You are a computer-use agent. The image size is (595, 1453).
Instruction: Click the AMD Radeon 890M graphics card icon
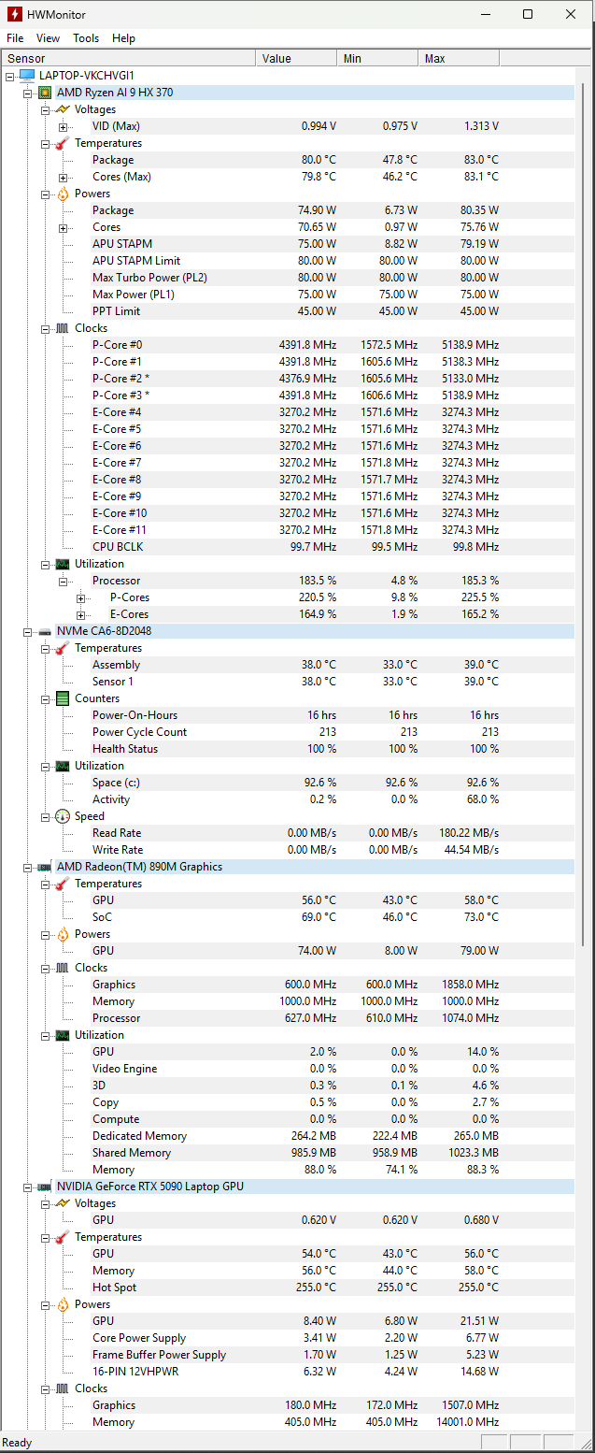coord(45,867)
